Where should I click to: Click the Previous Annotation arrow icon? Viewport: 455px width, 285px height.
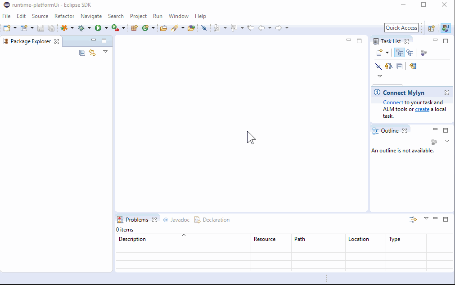[x=234, y=28]
